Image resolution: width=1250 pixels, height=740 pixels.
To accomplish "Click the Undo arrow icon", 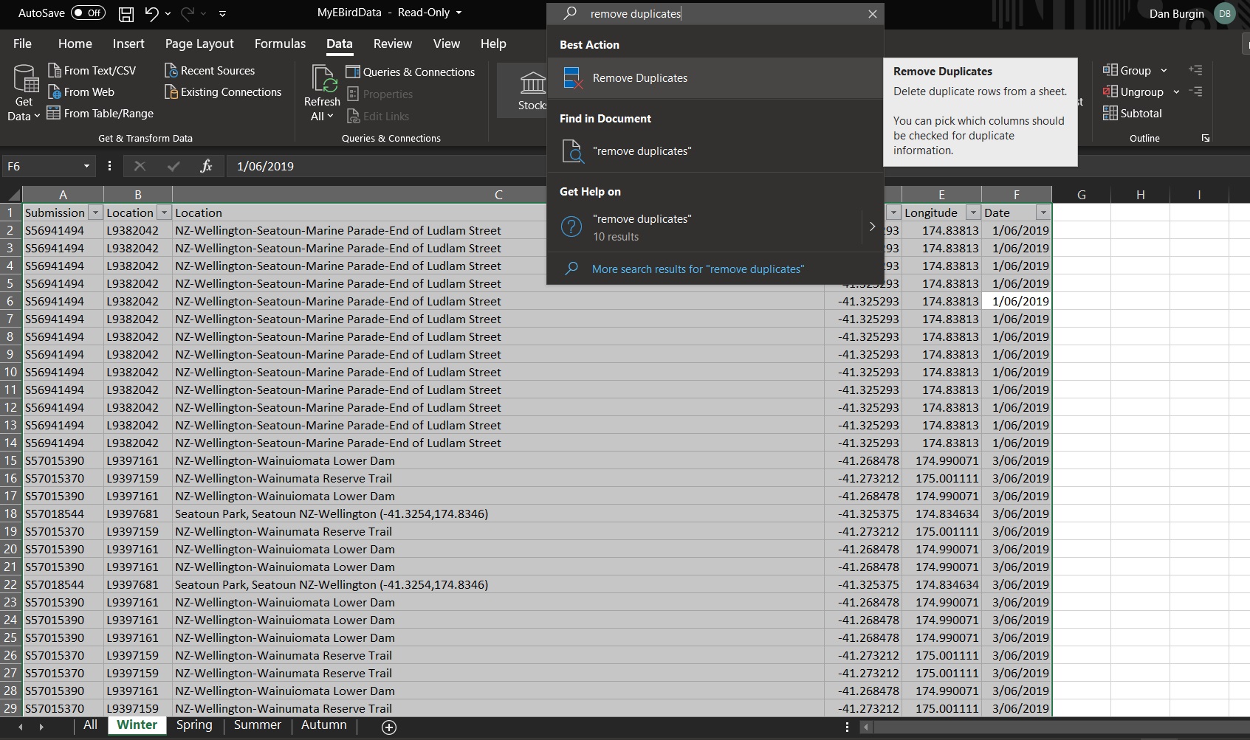I will pyautogui.click(x=152, y=13).
